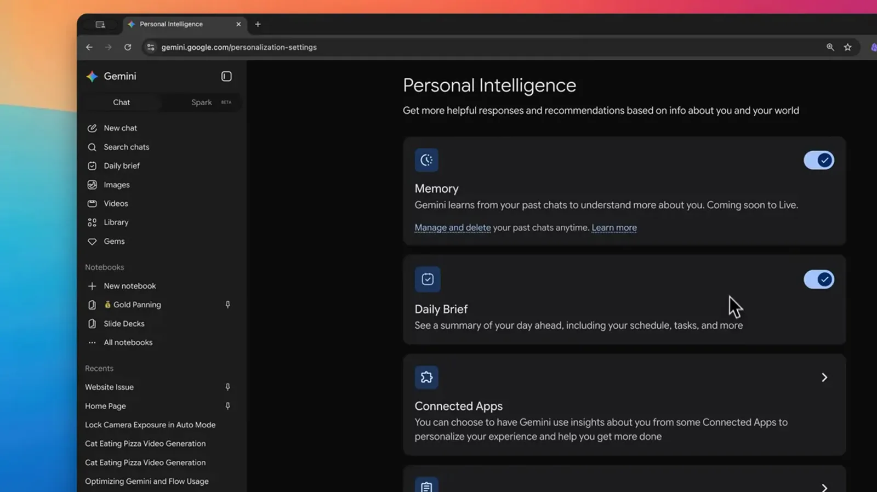Reload the page with the refresh icon
Screen dimensions: 877x492
click(x=128, y=47)
